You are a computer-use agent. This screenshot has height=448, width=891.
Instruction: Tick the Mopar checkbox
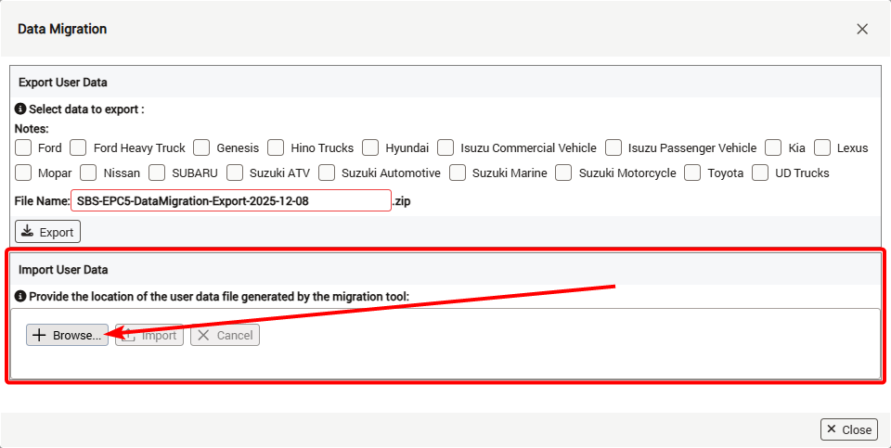tap(24, 173)
